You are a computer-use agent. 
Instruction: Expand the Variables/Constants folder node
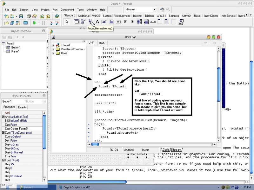coord(53,49)
